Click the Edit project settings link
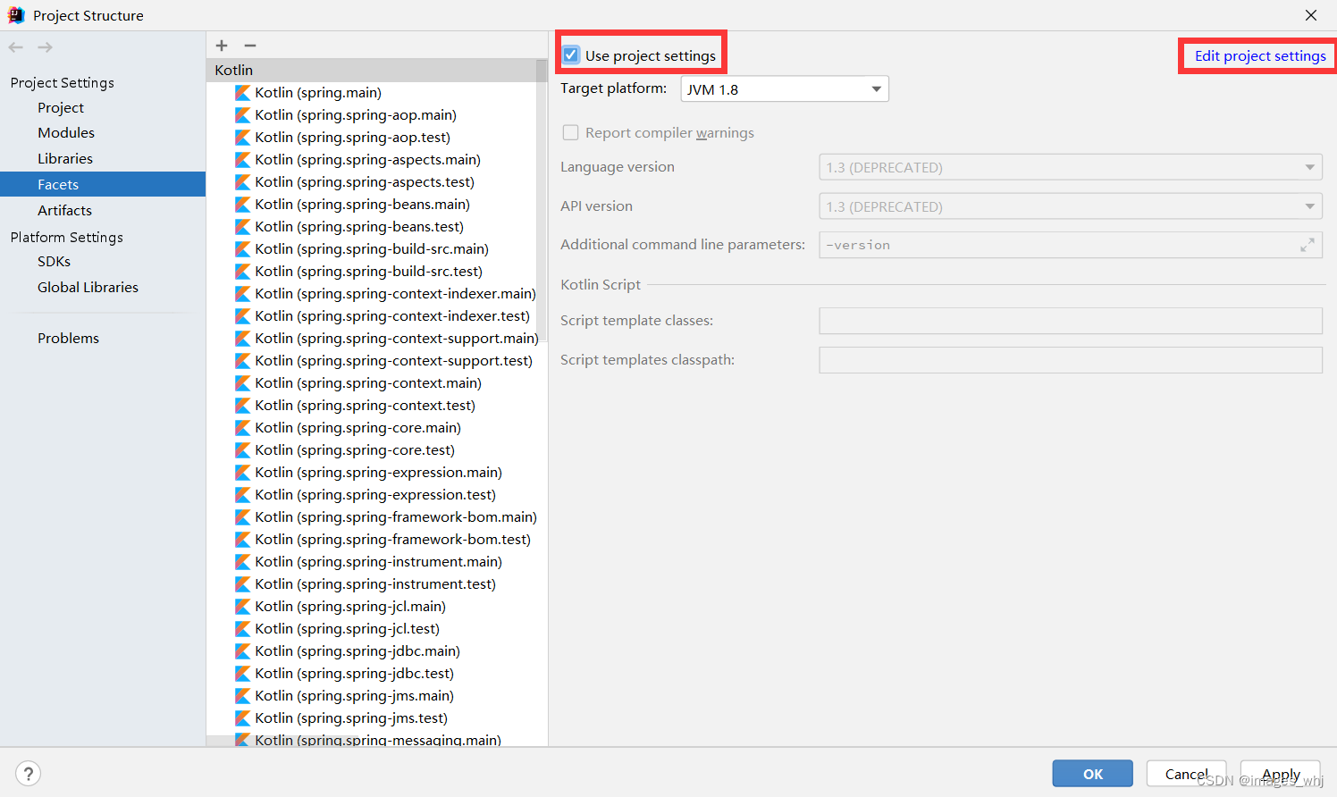The width and height of the screenshot is (1337, 797). pos(1260,55)
